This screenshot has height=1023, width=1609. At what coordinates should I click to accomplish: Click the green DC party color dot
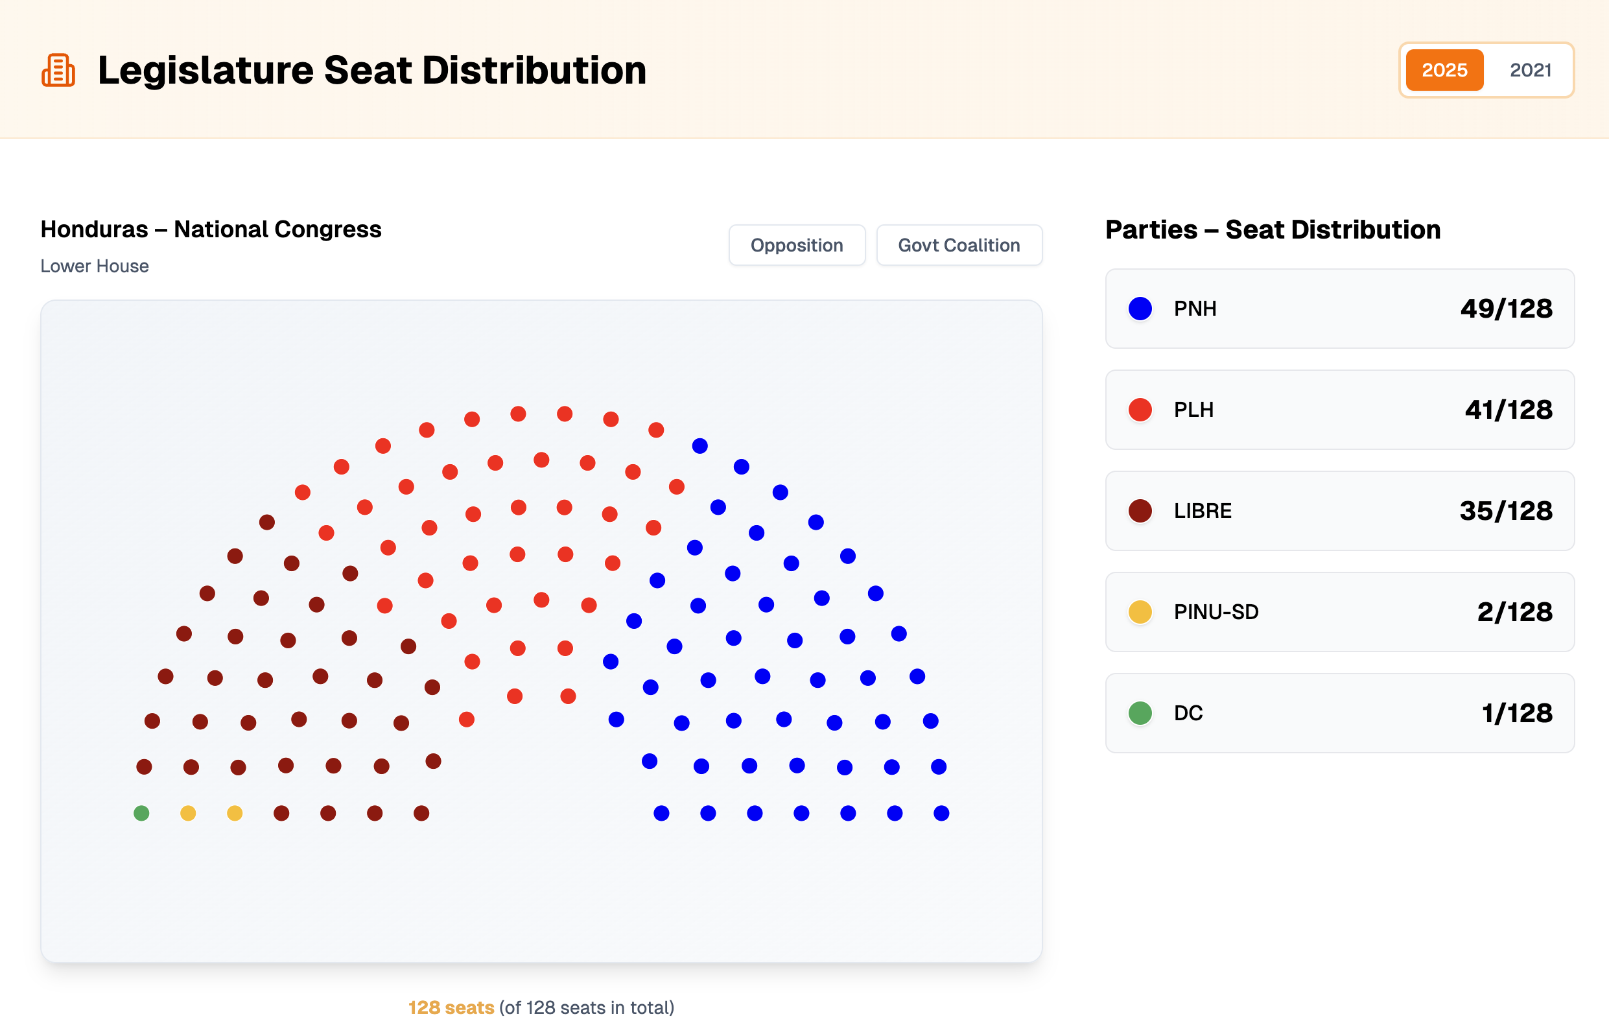coord(1140,713)
